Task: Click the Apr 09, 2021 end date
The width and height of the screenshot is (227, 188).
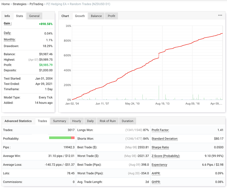Action: pyautogui.click(x=44, y=84)
